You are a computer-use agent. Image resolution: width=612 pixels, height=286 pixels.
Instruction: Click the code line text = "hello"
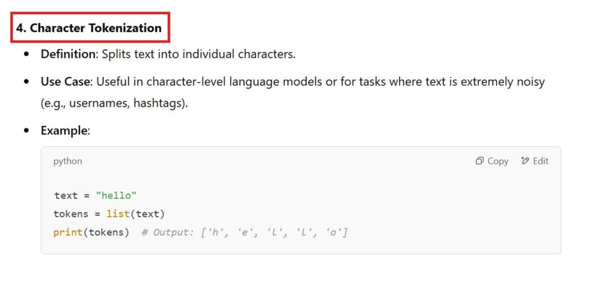point(96,196)
